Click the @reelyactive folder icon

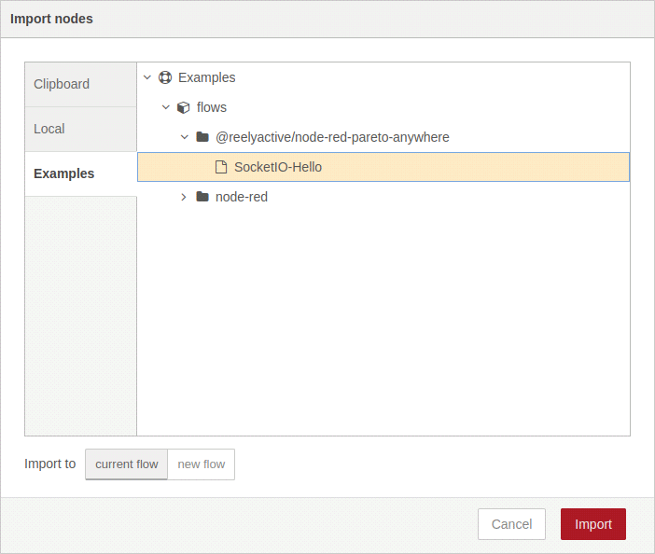(x=202, y=137)
